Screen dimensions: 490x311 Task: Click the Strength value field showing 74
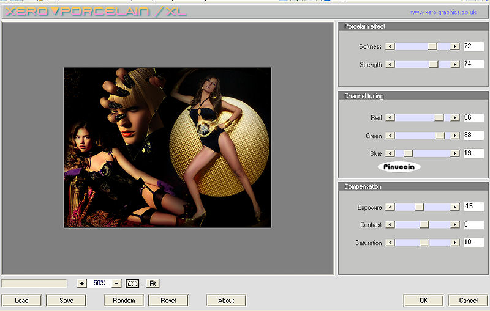(x=473, y=64)
